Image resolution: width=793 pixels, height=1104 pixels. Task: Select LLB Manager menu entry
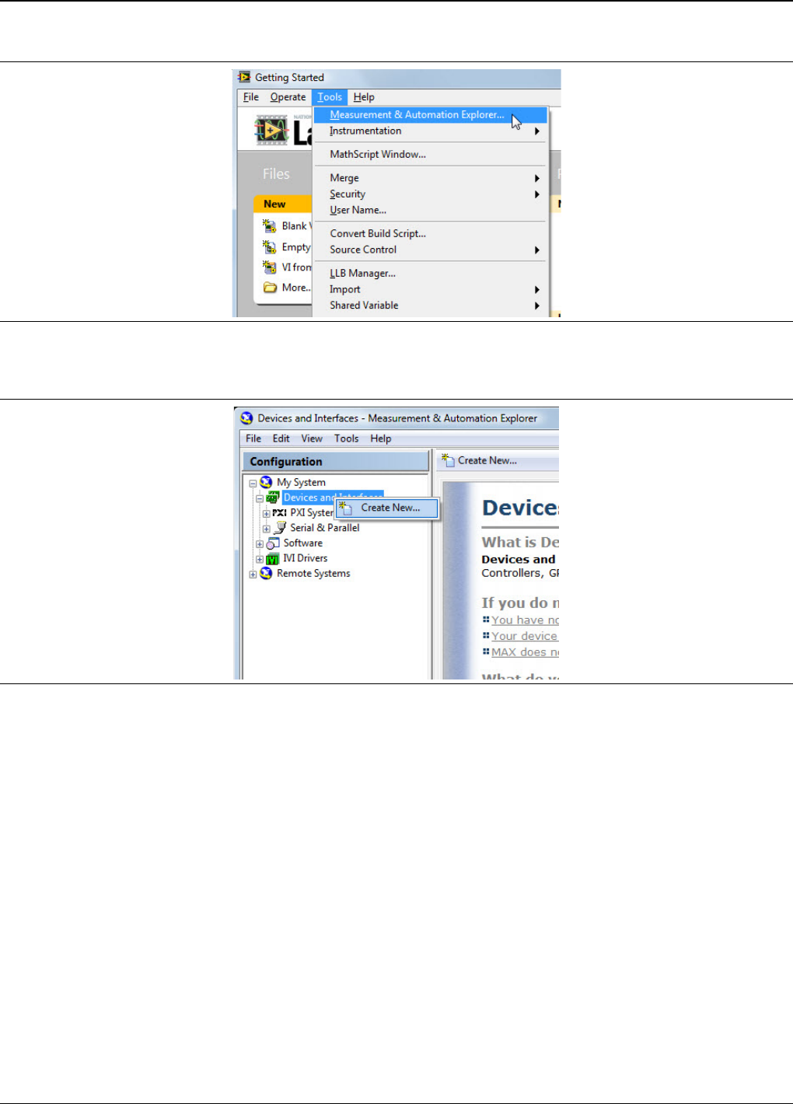(430, 274)
